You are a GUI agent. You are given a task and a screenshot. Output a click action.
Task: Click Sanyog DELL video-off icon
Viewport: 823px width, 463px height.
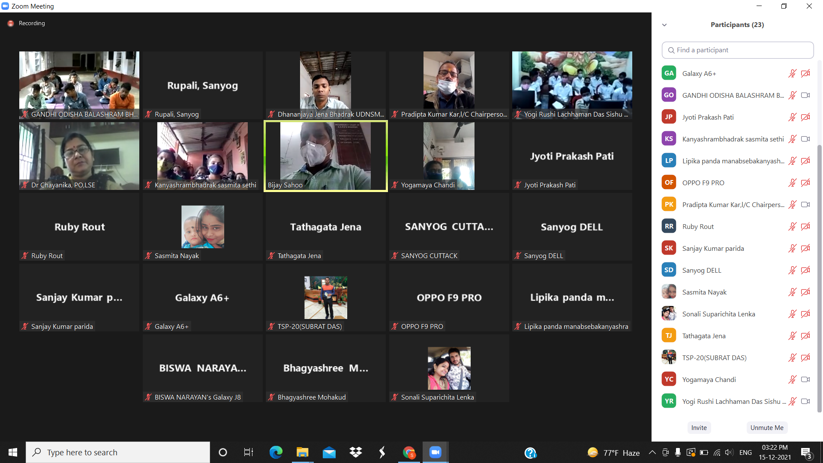coord(805,270)
